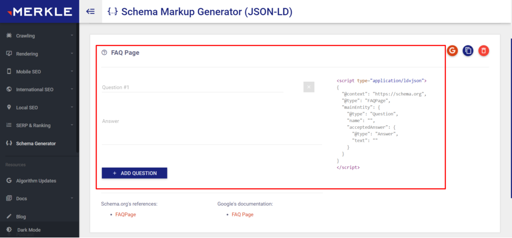This screenshot has height=238, width=512.
Task: Test markup with the Google button
Action: (x=452, y=50)
